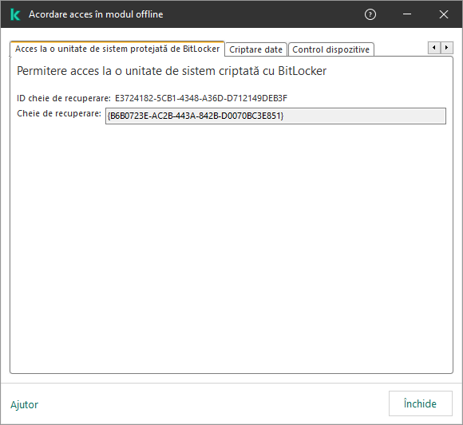
Task: Click the Kaspersky logo in title bar
Action: tap(15, 14)
